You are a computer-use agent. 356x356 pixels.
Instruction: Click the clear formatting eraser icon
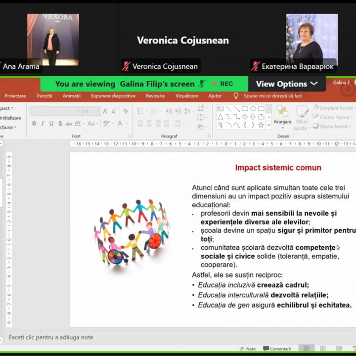pos(126,111)
